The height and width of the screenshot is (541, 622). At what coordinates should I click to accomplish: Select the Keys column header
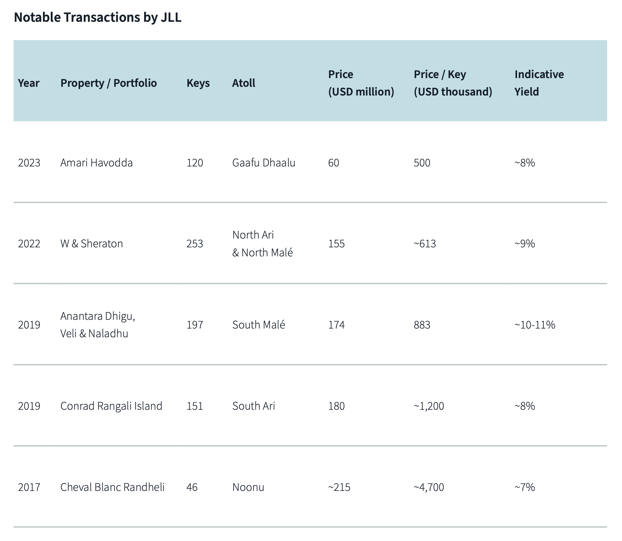[198, 83]
